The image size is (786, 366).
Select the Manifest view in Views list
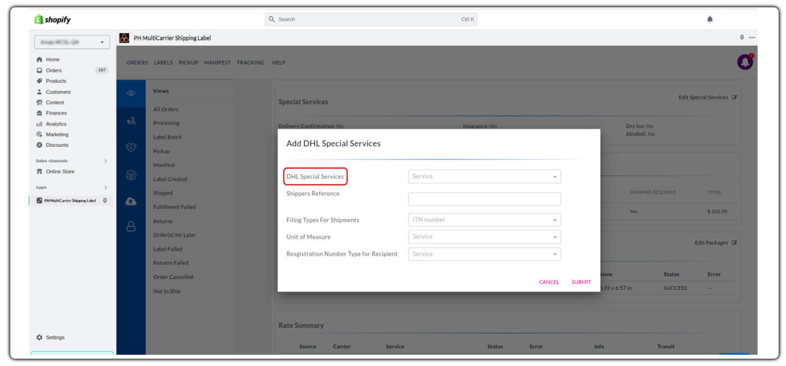(164, 165)
